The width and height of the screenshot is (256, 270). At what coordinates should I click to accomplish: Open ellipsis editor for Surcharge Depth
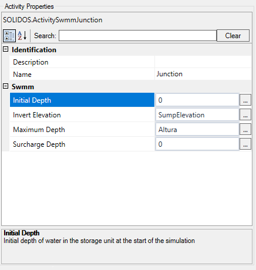point(245,144)
